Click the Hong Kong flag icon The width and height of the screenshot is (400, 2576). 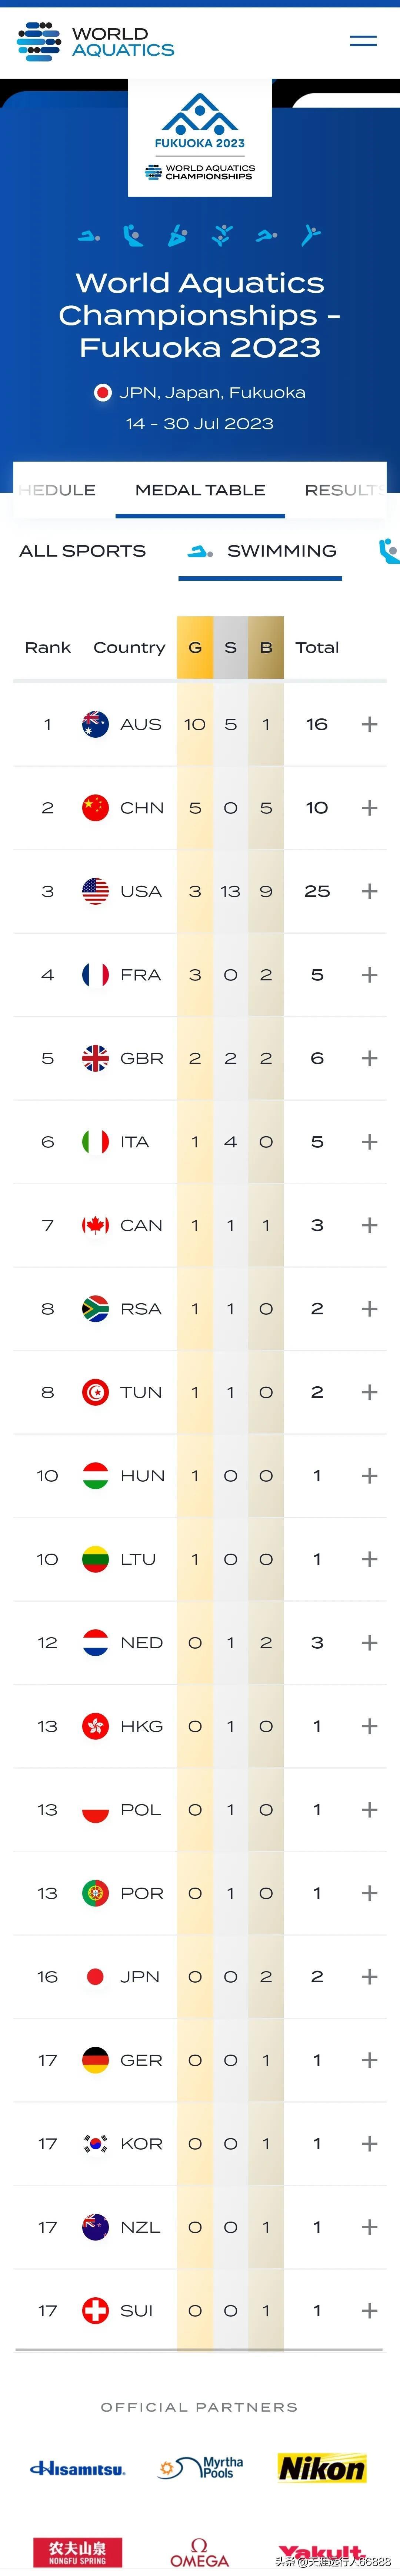coord(95,1726)
